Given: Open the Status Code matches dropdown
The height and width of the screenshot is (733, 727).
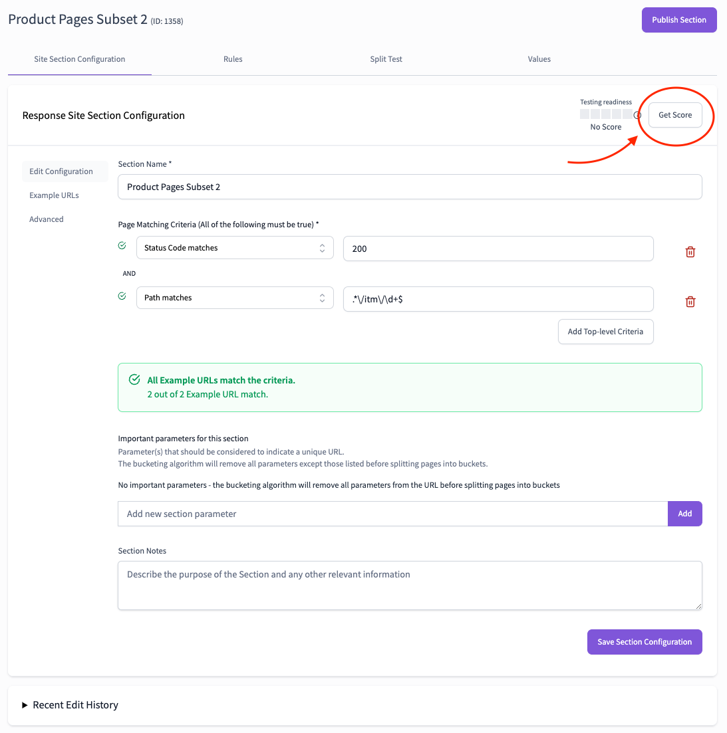Looking at the screenshot, I should coord(235,248).
